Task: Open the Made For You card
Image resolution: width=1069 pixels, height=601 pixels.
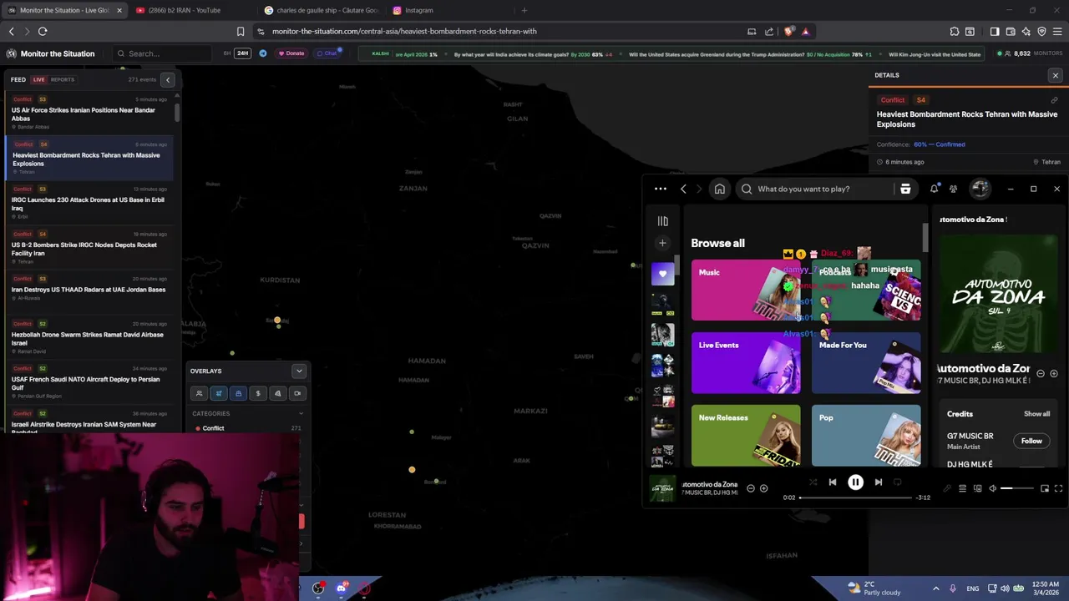Action: click(866, 362)
